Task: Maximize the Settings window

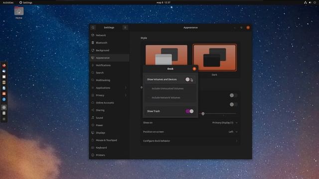Action: (x=241, y=28)
